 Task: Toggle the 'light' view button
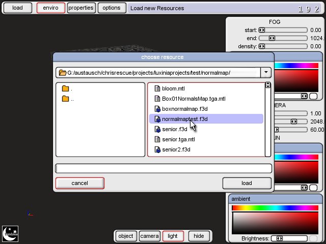point(173,236)
